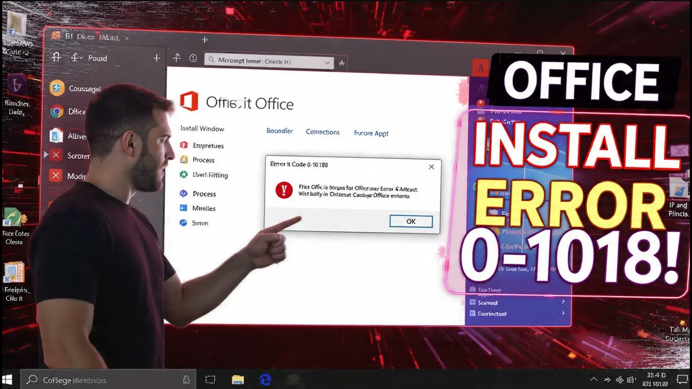692x389 pixels.
Task: Click the search magnifier inside the address bar
Action: click(x=211, y=61)
